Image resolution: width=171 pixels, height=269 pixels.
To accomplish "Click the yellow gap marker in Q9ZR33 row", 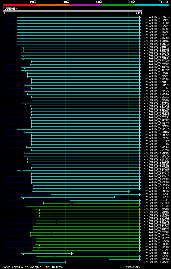I will (x=25, y=54).
